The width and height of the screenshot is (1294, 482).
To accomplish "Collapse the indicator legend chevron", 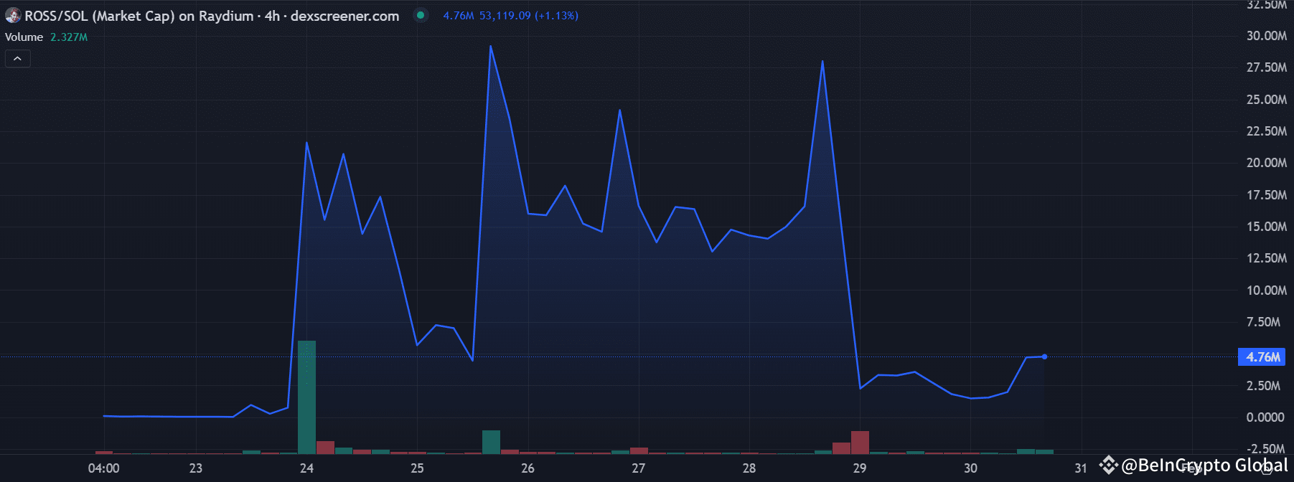I will (18, 59).
